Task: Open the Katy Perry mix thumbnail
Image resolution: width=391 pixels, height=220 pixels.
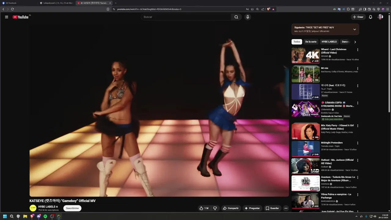Action: (305, 131)
